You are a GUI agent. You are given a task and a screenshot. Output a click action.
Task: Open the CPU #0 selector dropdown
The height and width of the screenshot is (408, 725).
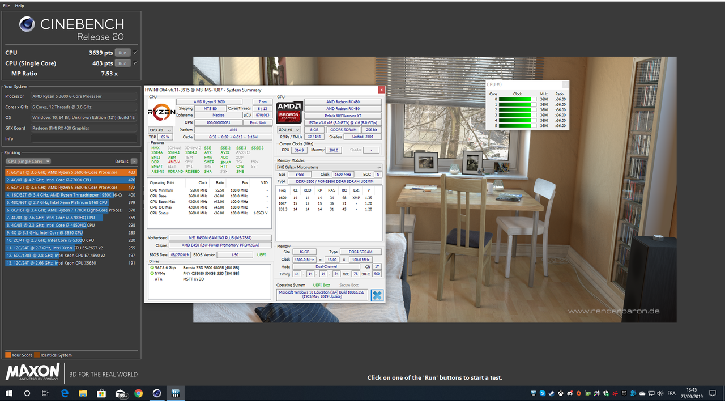point(161,130)
